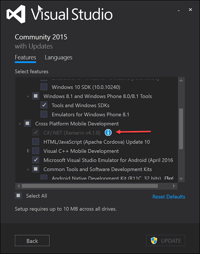The width and height of the screenshot is (200, 254).
Task: Select the Features tab
Action: coord(25,58)
